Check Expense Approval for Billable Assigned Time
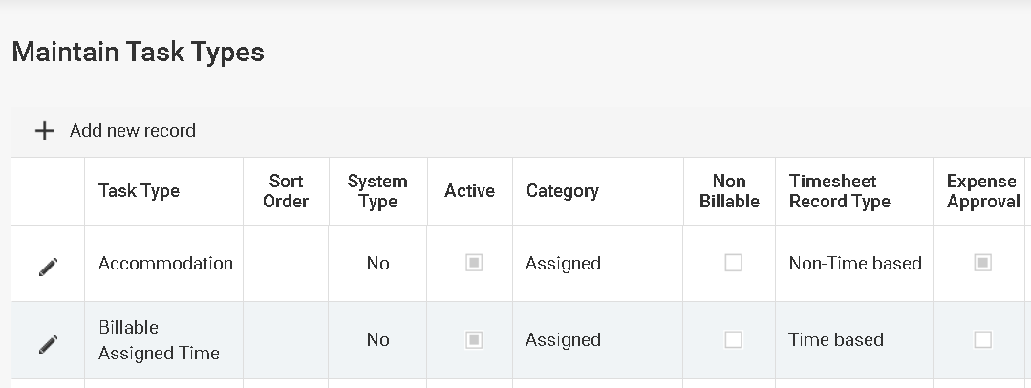 (x=982, y=339)
